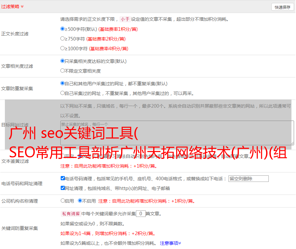Select ≥1000字符 length option

(x=62, y=48)
